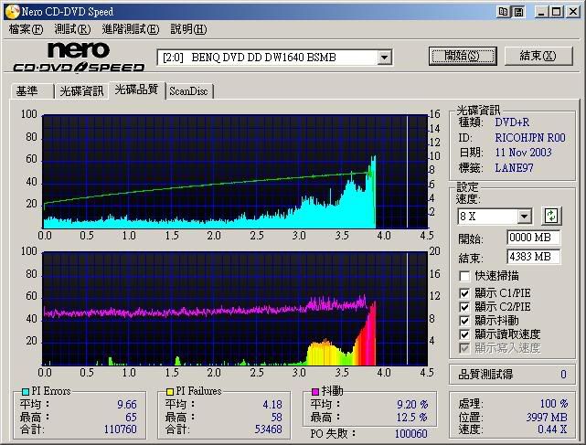Viewport: 586px width, 445px height.
Task: Click the PI Failures total 53468
Action: [268, 429]
